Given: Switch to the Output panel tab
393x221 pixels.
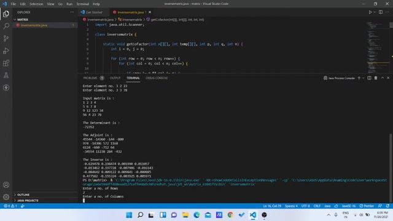Looking at the screenshot, I should [x=115, y=78].
